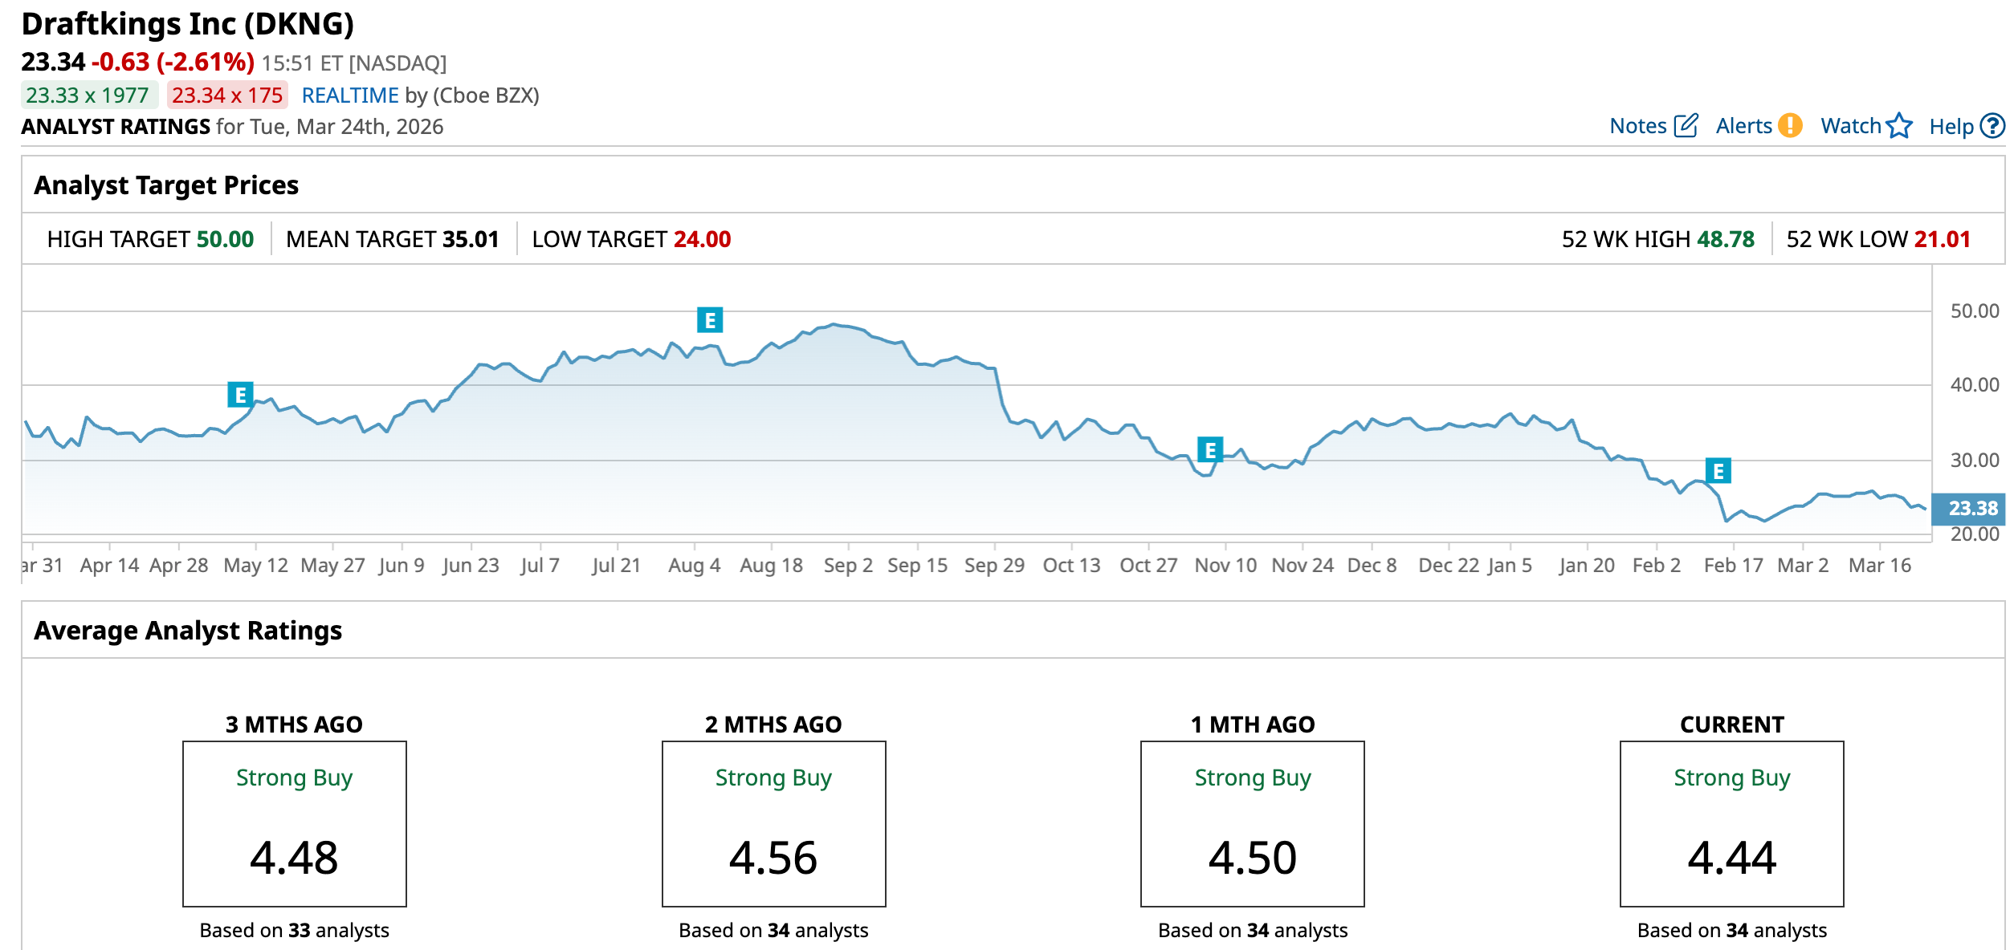Screen dimensions: 2014x950
Task: Add stock via the Watch link
Action: [x=1850, y=126]
